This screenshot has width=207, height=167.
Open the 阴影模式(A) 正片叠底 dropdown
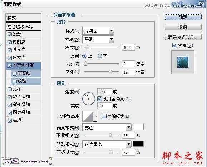click(107, 144)
